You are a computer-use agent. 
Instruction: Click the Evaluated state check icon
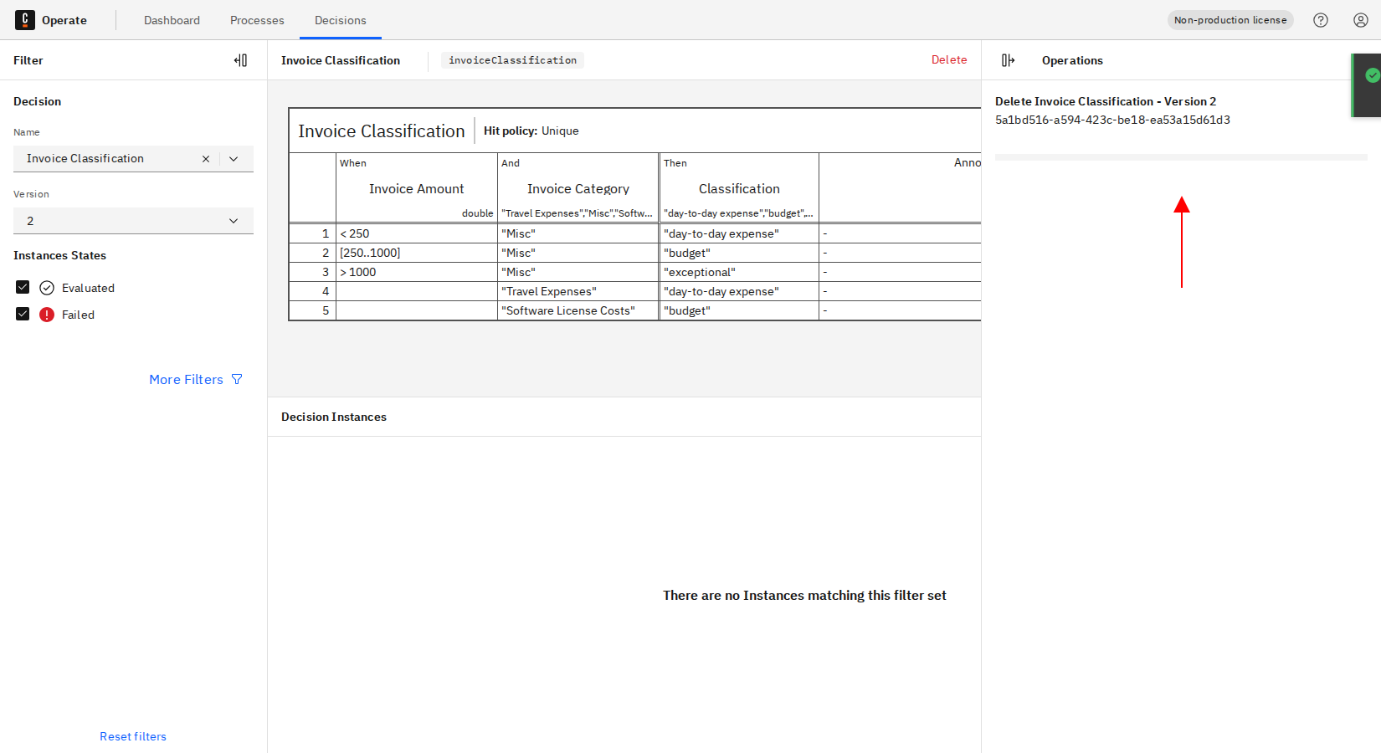47,287
